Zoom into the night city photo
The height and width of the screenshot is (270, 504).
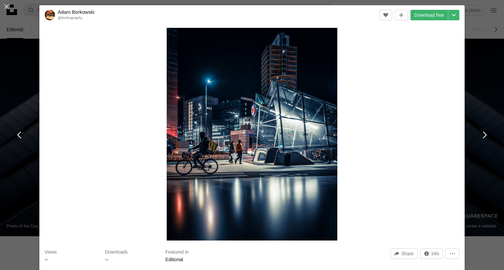click(252, 134)
